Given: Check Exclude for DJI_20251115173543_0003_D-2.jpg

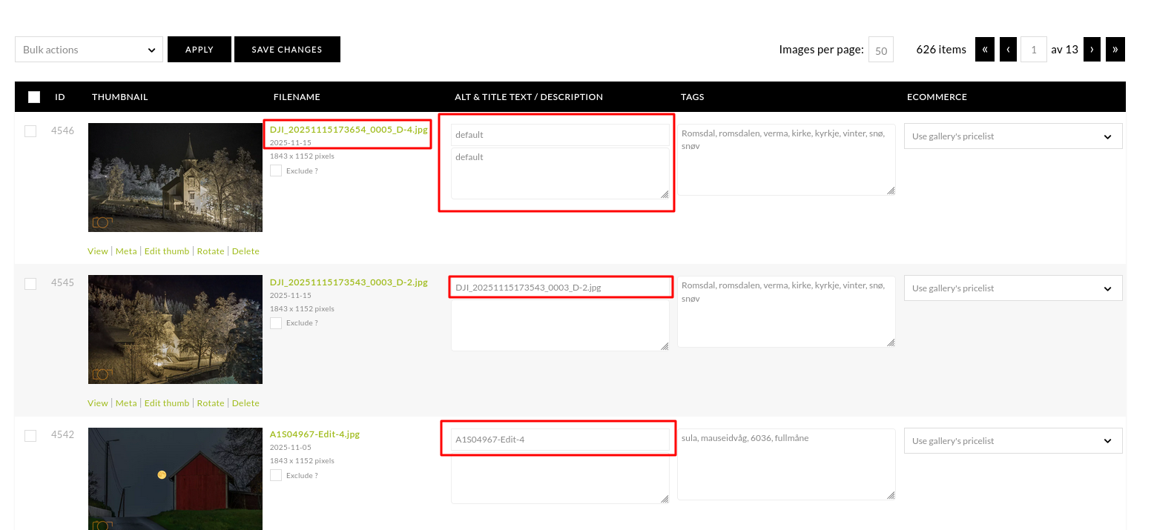Looking at the screenshot, I should 276,323.
